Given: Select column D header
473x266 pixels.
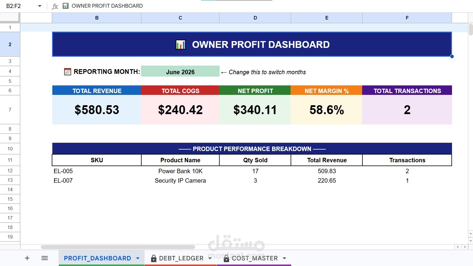Looking at the screenshot, I should 255,18.
